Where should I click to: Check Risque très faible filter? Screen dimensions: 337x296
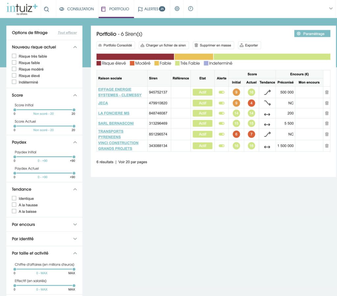pyautogui.click(x=14, y=56)
